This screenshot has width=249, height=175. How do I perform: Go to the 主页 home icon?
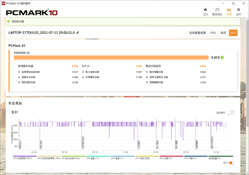pos(205,11)
